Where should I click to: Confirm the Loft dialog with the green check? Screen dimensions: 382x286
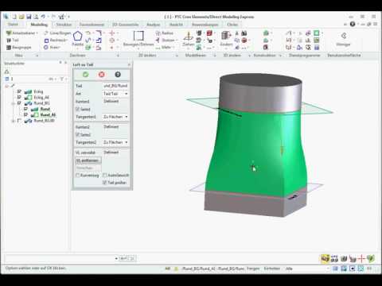pyautogui.click(x=85, y=75)
